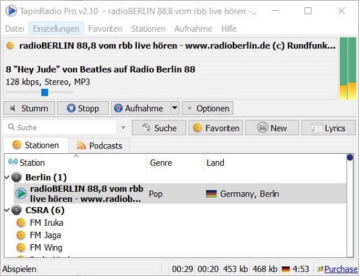Select the FM Iruka station
Image resolution: width=359 pixels, height=276 pixels.
(47, 223)
